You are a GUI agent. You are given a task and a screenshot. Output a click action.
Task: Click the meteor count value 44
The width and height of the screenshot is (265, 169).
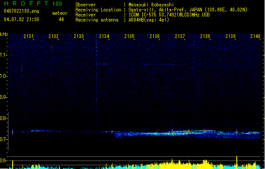pyautogui.click(x=61, y=19)
